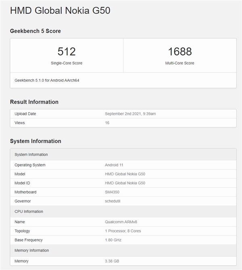This screenshot has width=242, height=270.
Task: Click the Model ID label
Action: pos(22,183)
